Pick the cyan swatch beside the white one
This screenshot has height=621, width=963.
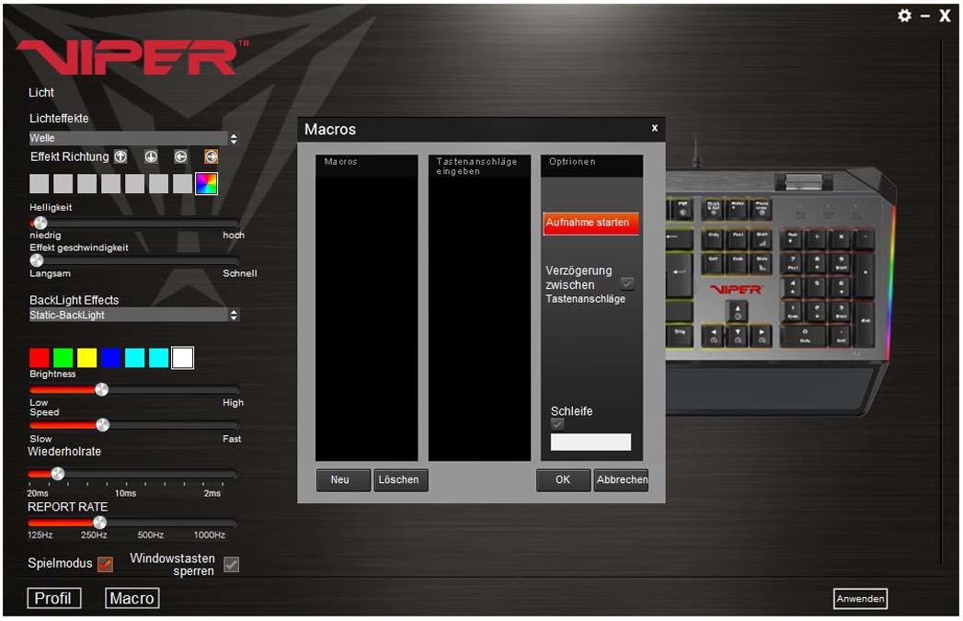coord(158,358)
